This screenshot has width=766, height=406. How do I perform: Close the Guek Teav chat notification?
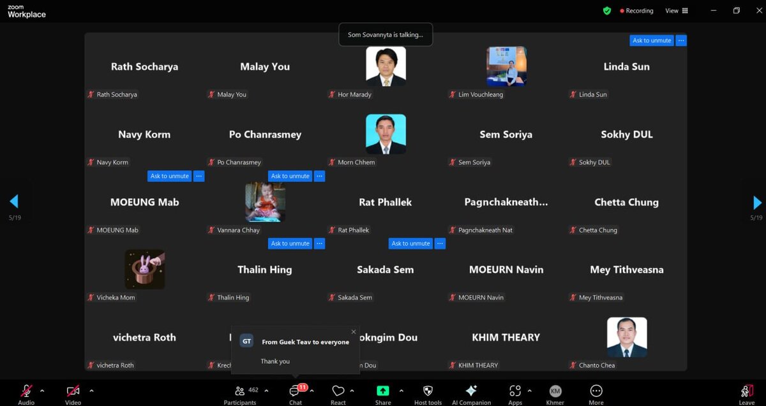click(354, 331)
